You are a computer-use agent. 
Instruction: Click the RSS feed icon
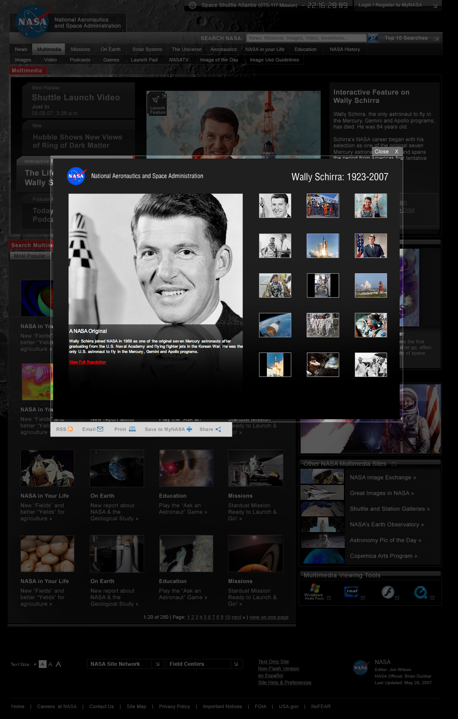[x=71, y=429]
